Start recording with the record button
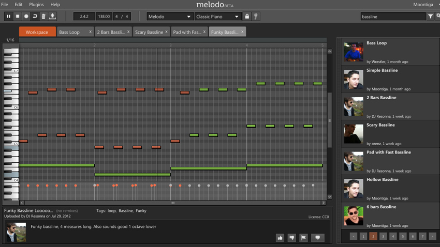440x247 pixels. coord(26,17)
